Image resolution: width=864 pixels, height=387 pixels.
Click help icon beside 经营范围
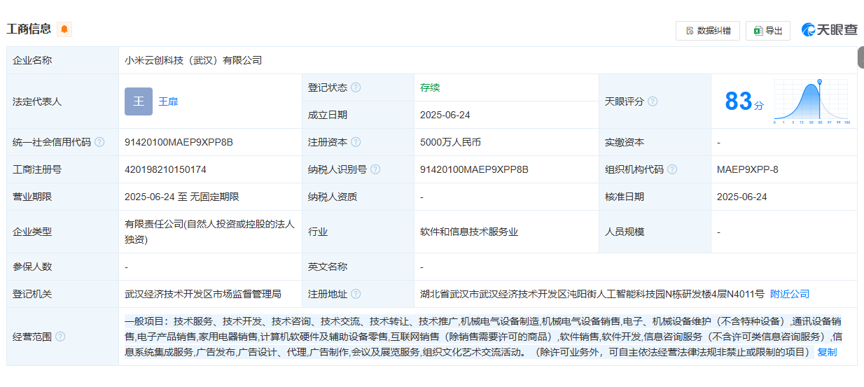60,337
